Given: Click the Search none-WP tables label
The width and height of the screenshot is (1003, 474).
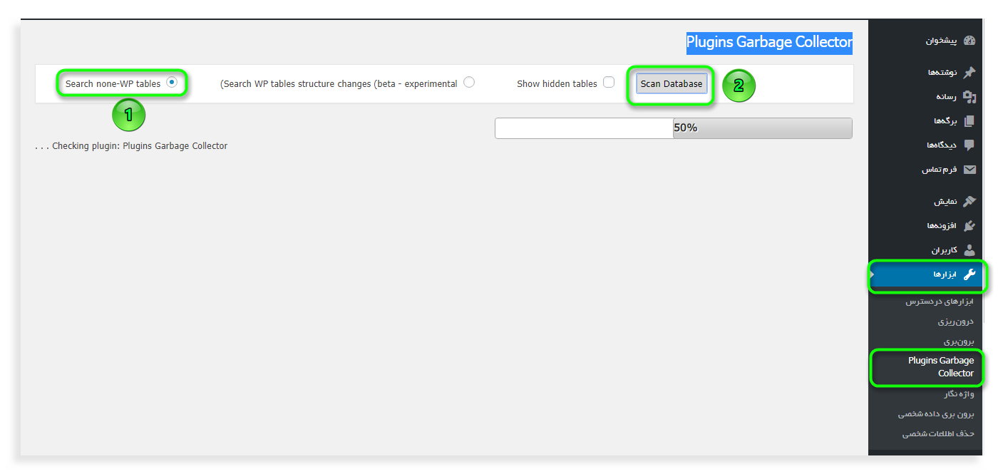Looking at the screenshot, I should click(113, 83).
